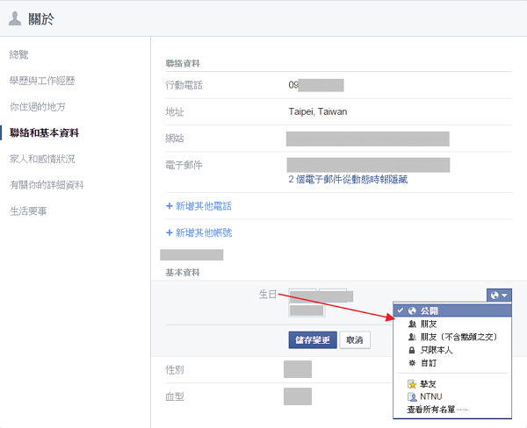This screenshot has height=428, width=527.
Task: Open 你住過的地方 section in sidebar
Action: coord(37,107)
